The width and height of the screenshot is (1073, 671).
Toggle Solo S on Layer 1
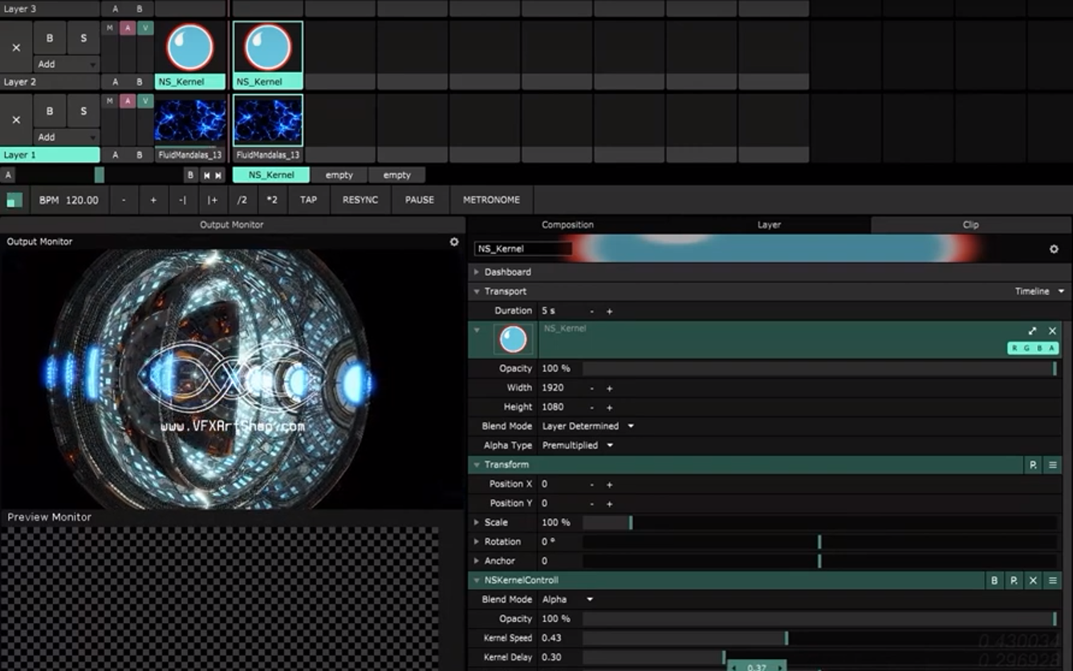83,111
